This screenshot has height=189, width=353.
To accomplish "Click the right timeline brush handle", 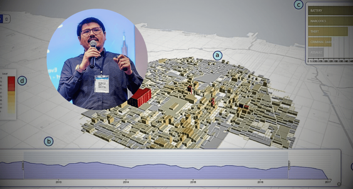I will (289, 166).
